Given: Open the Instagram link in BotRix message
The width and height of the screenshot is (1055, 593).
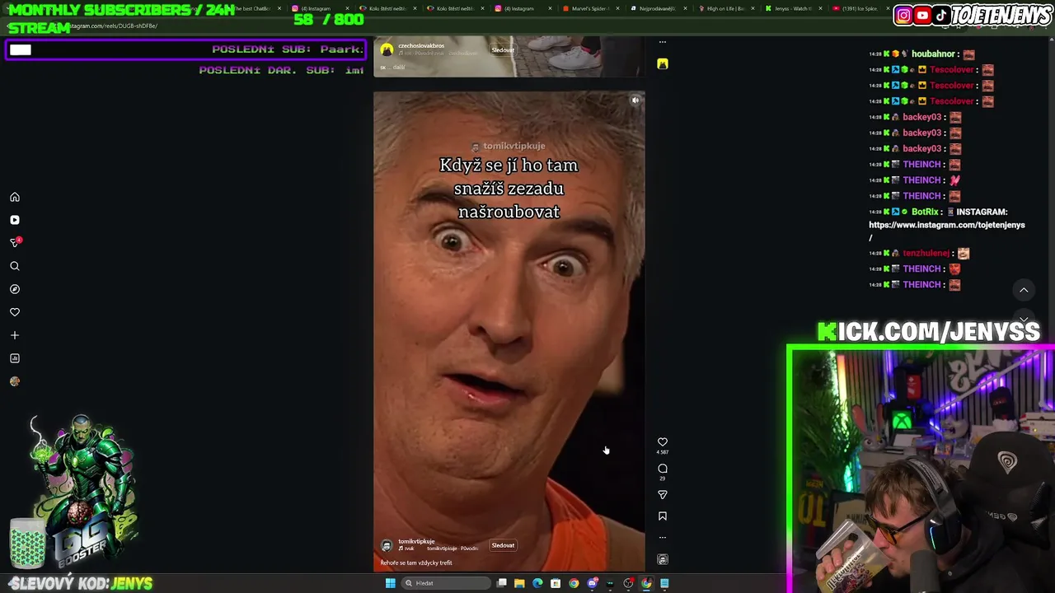Looking at the screenshot, I should click(947, 231).
